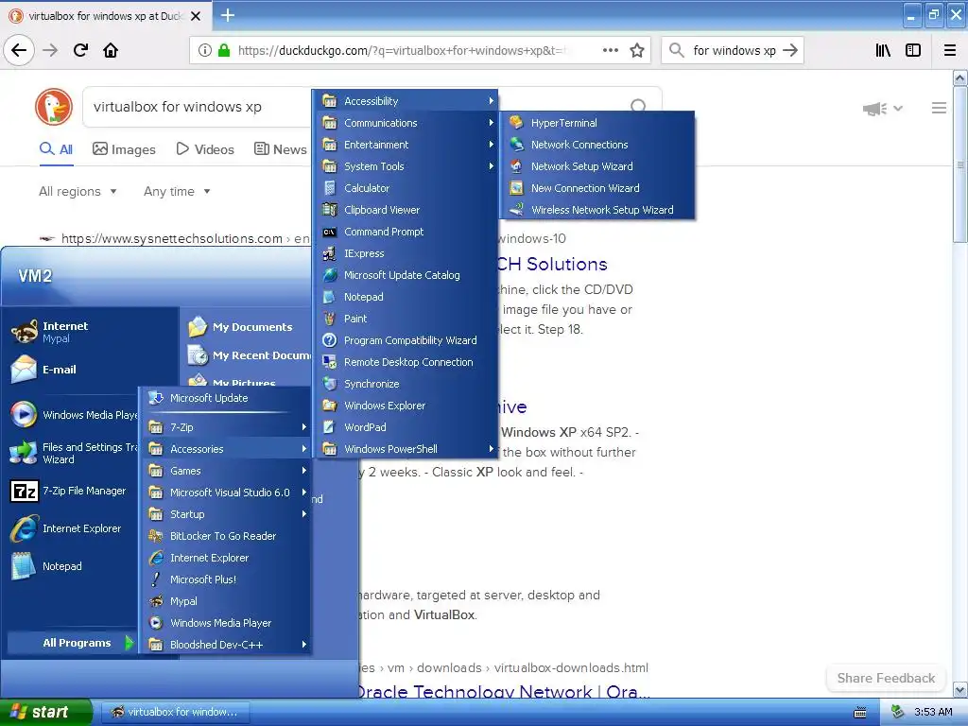This screenshot has width=968, height=726.
Task: Open the Any time filter dropdown
Action: click(177, 191)
